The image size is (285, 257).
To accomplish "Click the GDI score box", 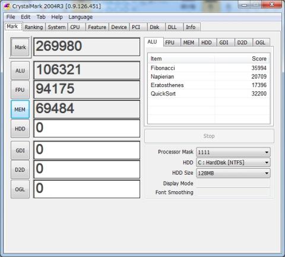I will pyautogui.click(x=87, y=150).
